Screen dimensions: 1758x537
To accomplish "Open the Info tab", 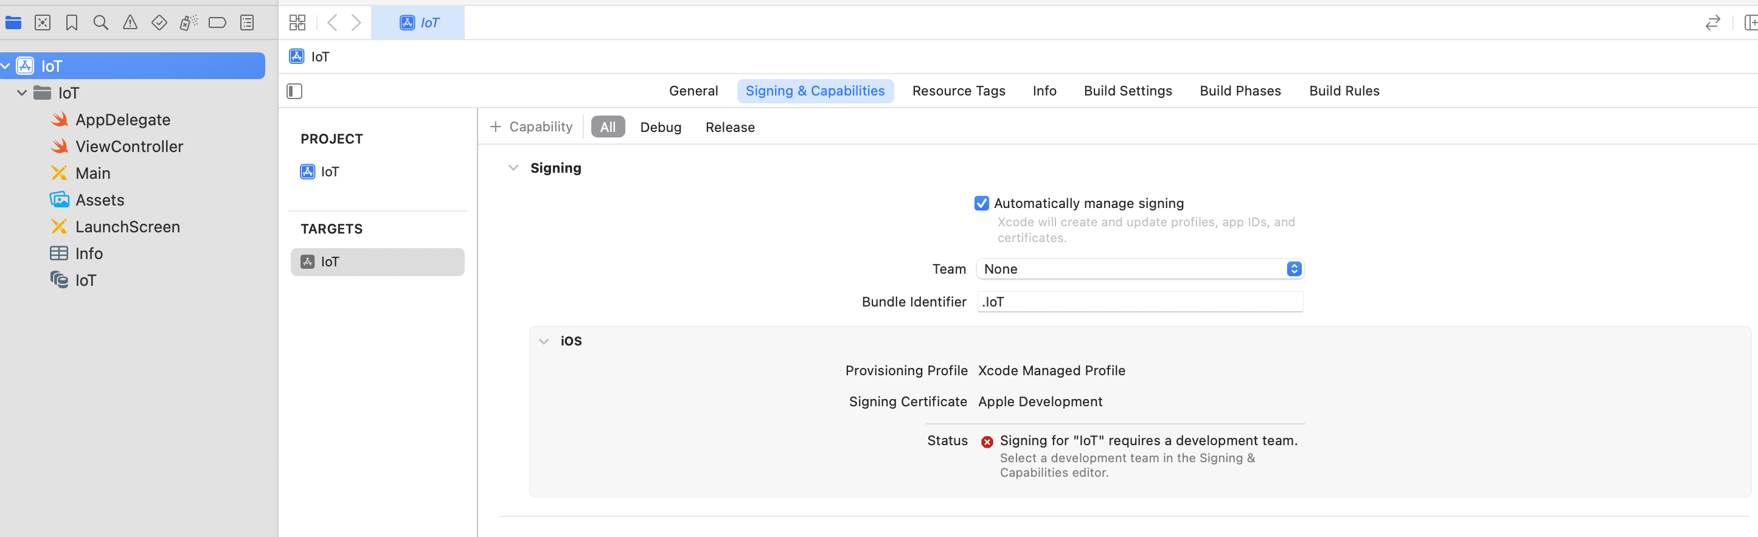I will coord(1044,91).
